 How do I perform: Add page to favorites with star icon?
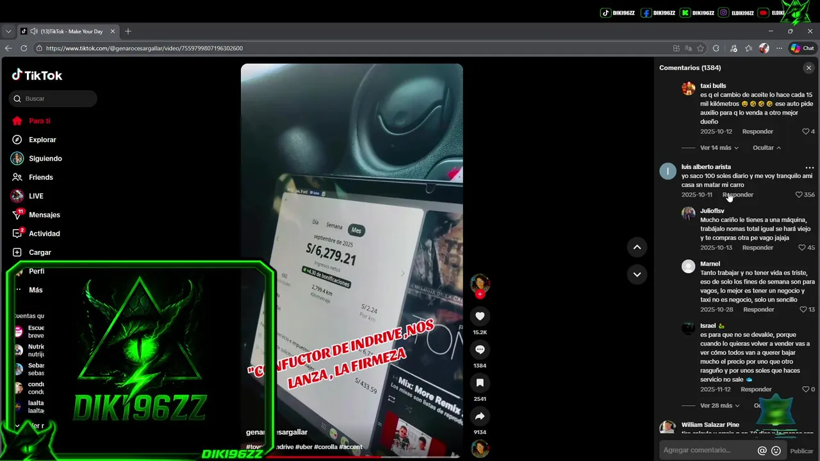[x=700, y=48]
